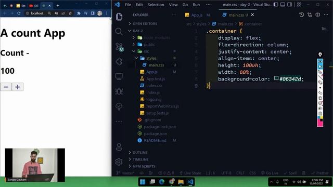Toggle the bottom panel in title bar
Screen dimensions: 333x187
click(x=283, y=5)
